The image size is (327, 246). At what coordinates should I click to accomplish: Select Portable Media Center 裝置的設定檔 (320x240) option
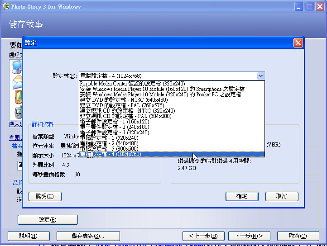tap(132, 84)
